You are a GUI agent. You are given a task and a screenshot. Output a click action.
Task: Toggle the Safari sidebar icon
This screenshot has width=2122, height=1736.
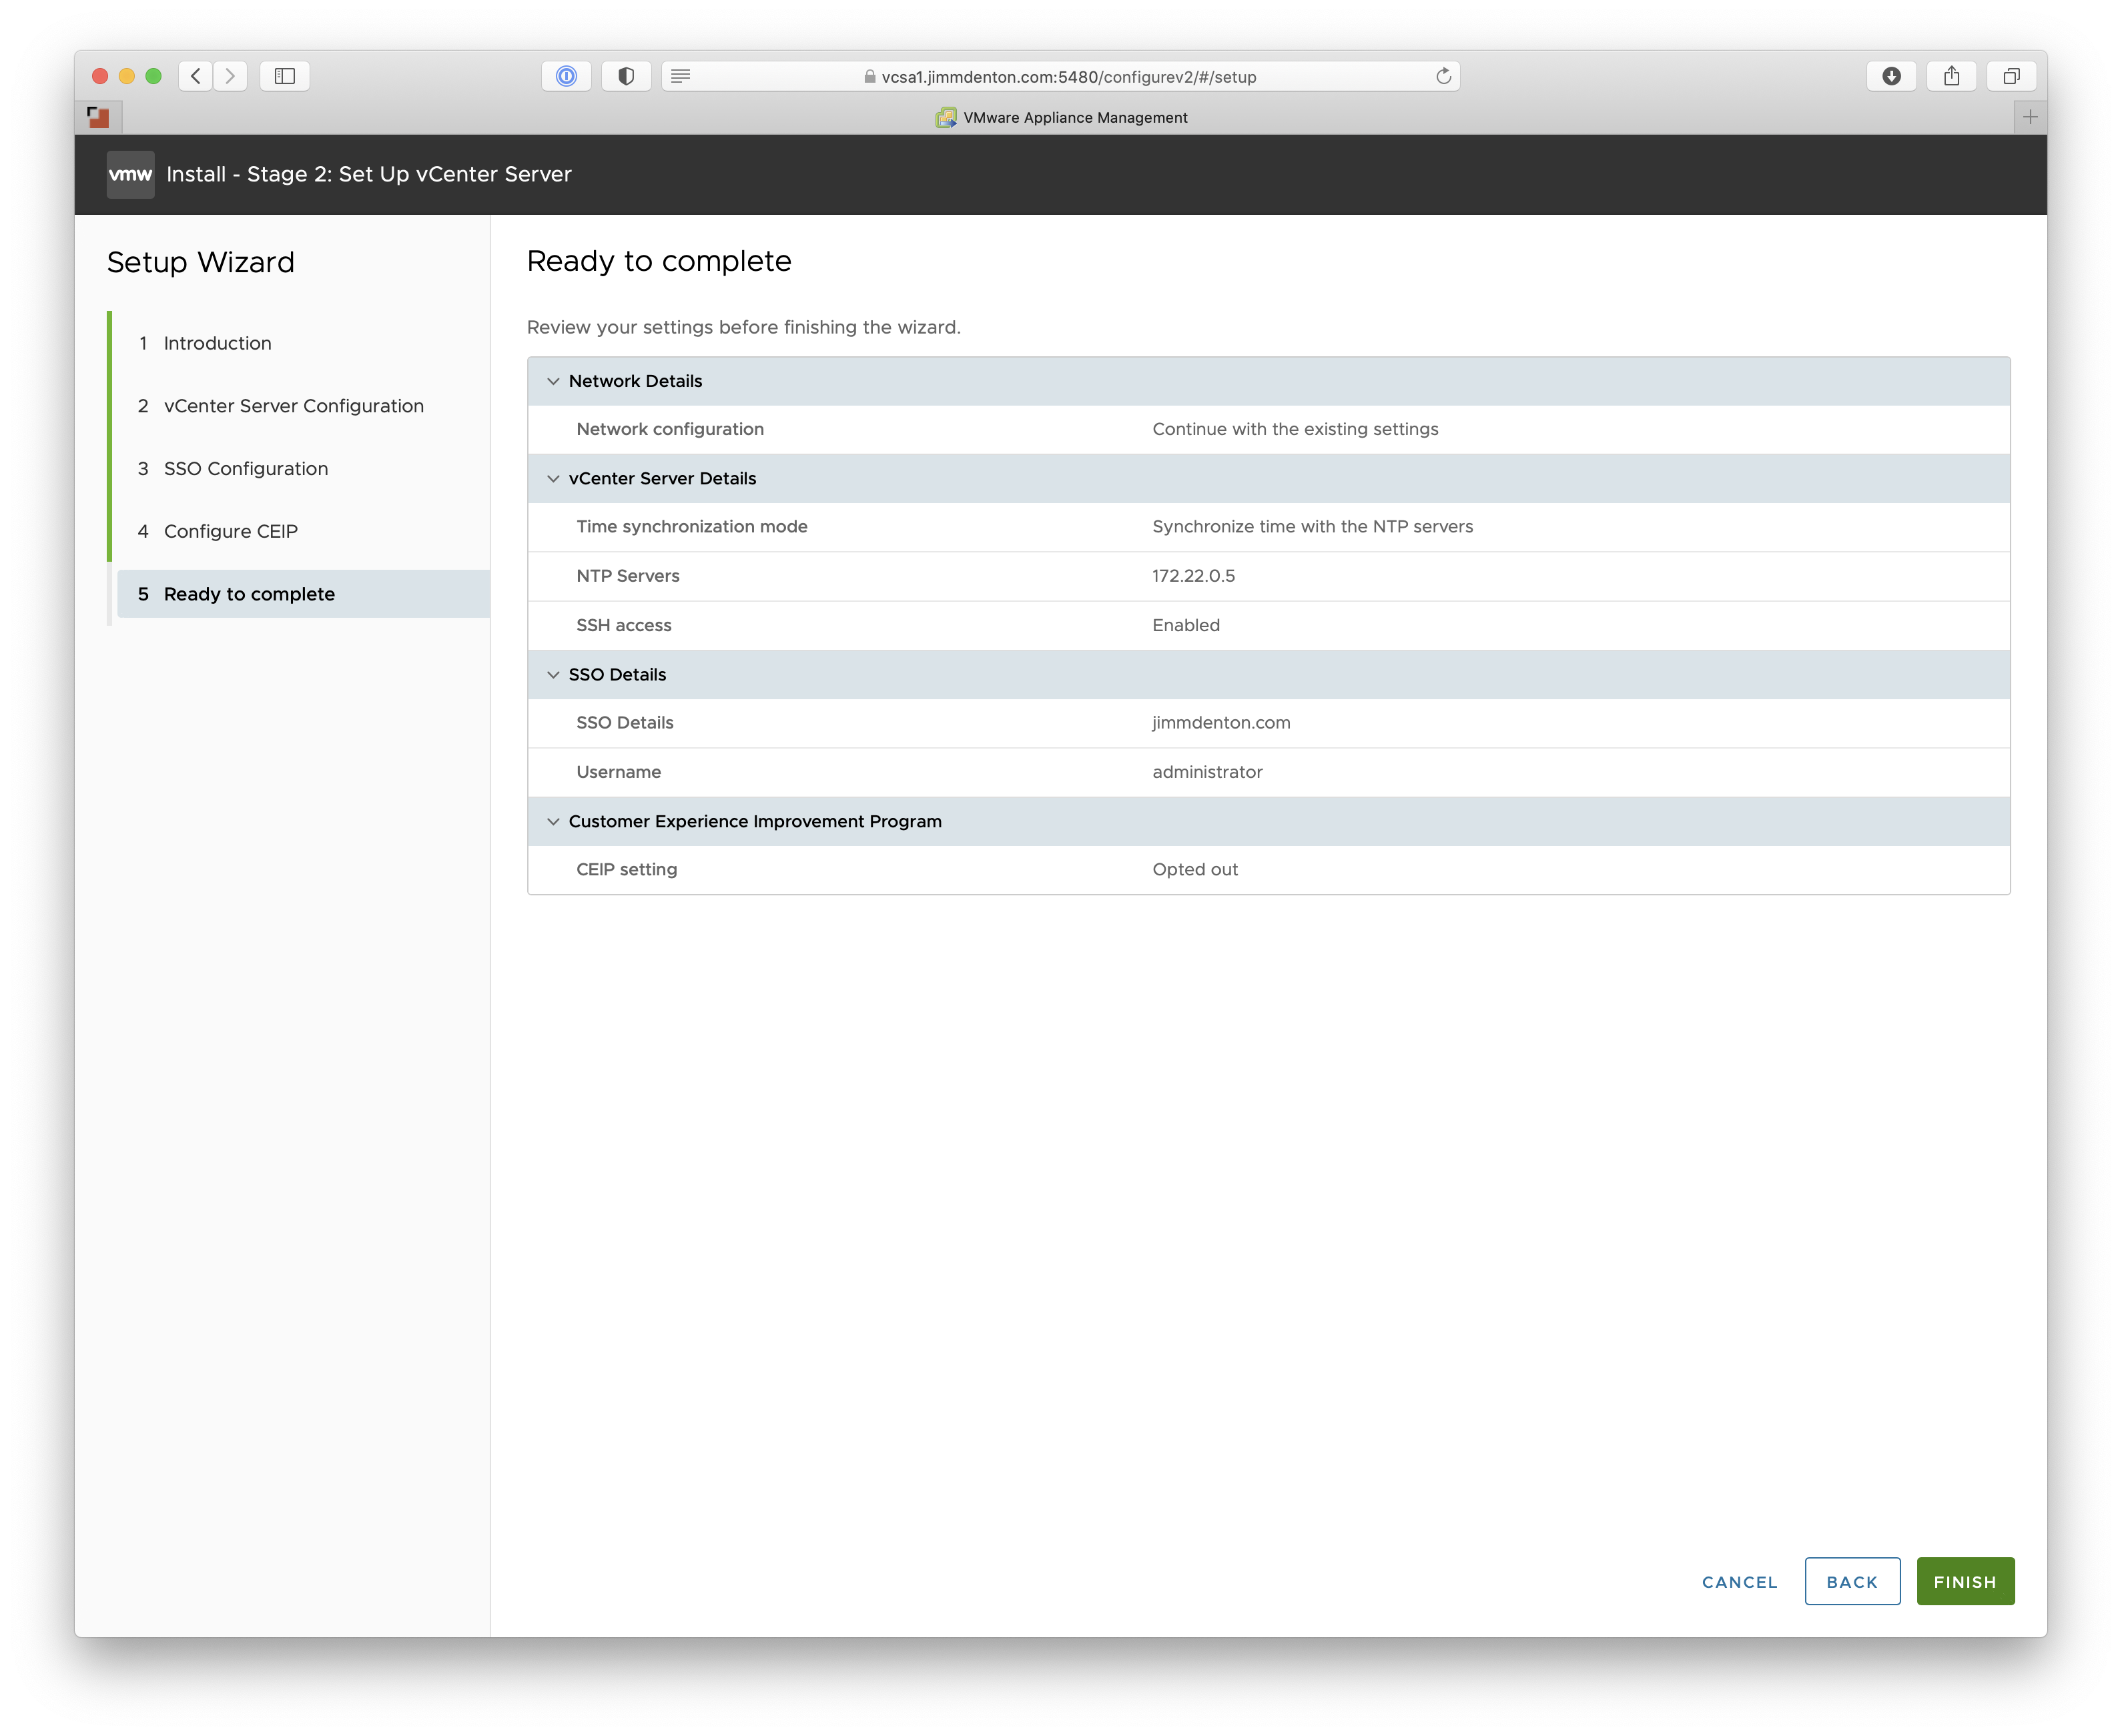[285, 76]
